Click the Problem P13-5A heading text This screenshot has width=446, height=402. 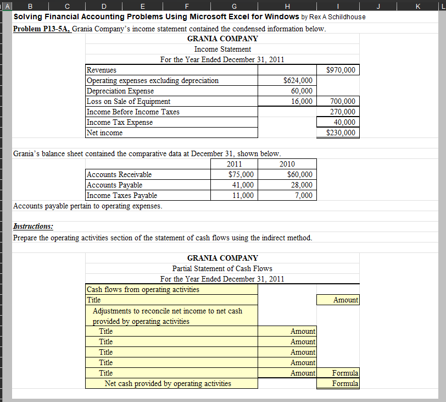41,29
